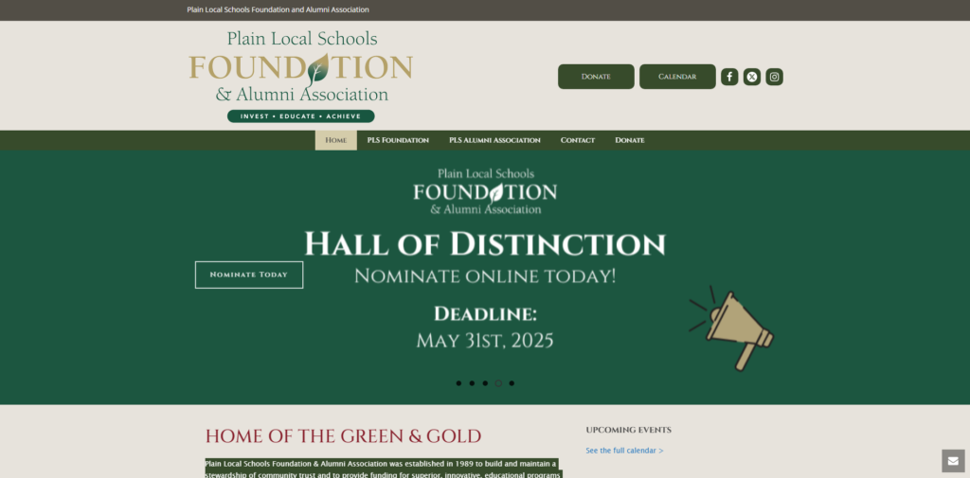Click the envelope mail icon in corner
Screen dimensions: 970x478
tap(953, 461)
